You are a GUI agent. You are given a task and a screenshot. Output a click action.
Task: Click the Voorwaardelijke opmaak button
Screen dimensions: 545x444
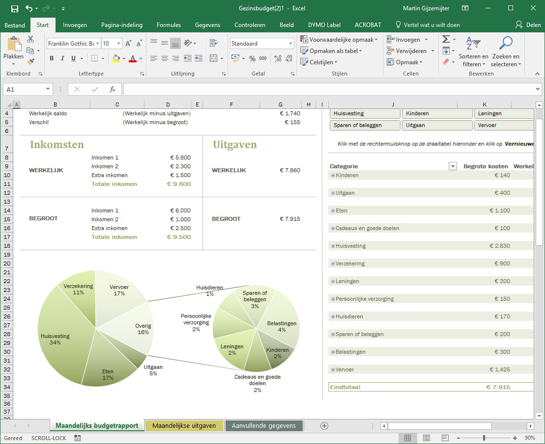pos(339,39)
